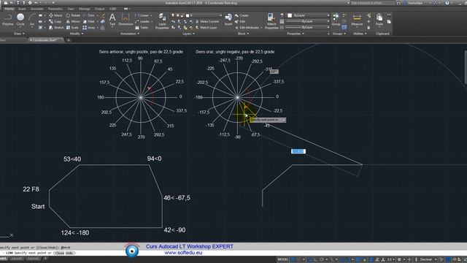Switch to the 4 Coordonate Start drawing tab
Screen dimensions: 467x263
(45, 40)
